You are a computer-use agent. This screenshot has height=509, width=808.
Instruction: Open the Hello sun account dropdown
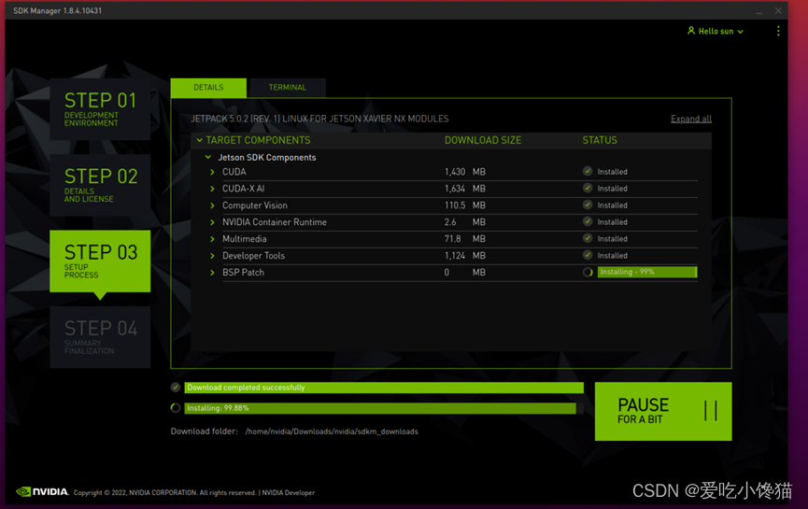(x=716, y=31)
